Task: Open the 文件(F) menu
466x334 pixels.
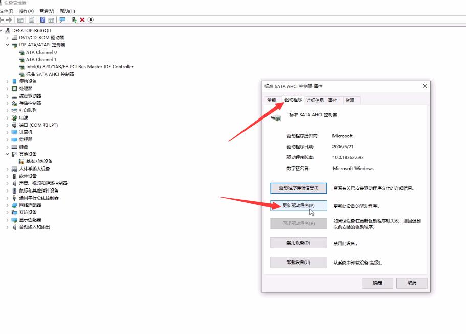Action: tap(7, 11)
